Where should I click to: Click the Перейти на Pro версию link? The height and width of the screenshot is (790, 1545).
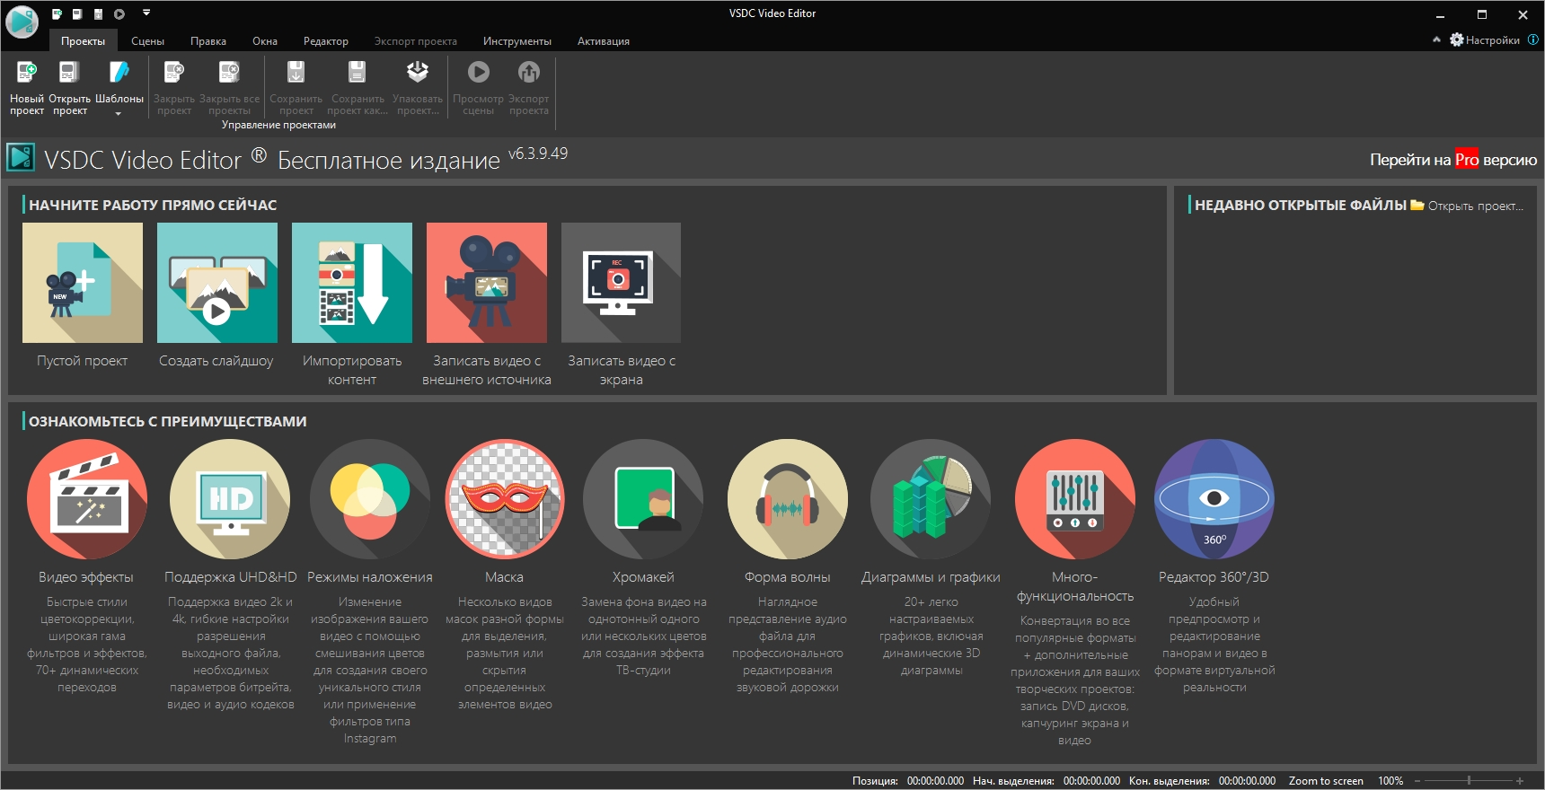tap(1453, 160)
